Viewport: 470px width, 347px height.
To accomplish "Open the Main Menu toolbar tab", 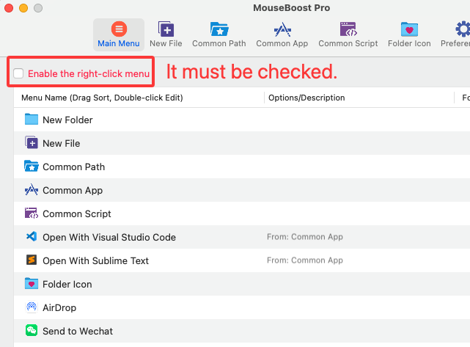I will 119,34.
